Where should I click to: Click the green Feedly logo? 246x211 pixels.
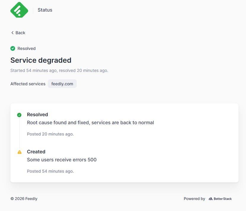tap(19, 10)
